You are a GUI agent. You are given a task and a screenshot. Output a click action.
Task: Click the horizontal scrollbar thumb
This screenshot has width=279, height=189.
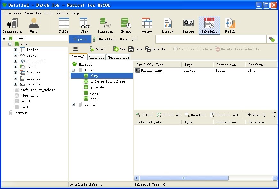point(184,178)
